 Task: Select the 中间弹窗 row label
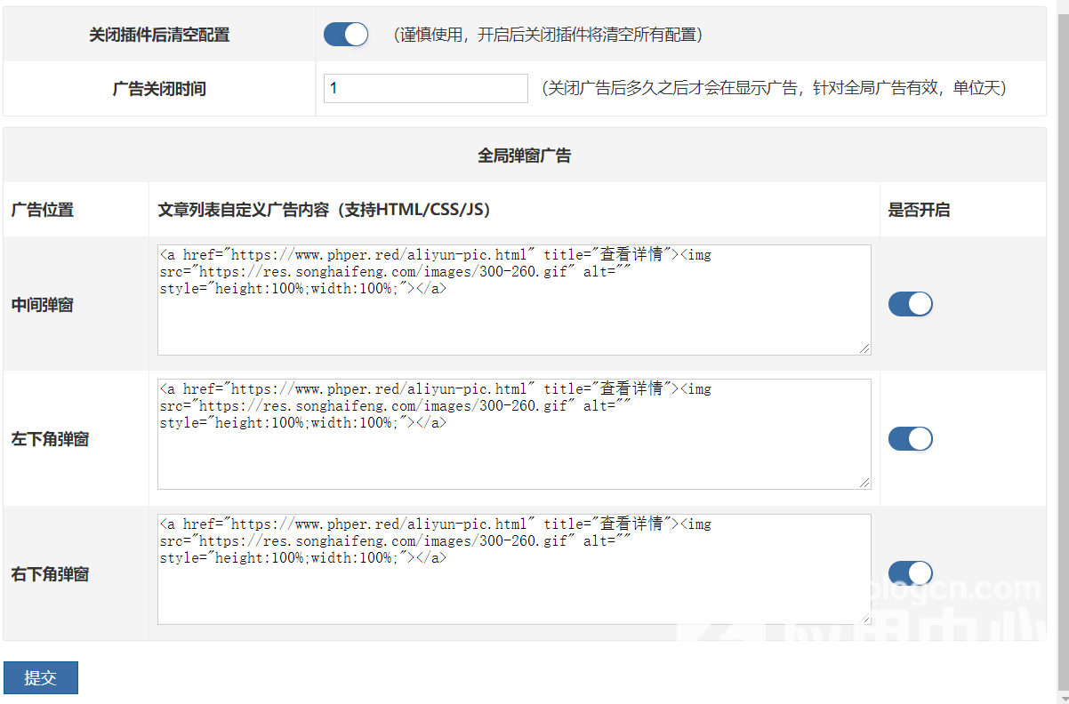(42, 305)
